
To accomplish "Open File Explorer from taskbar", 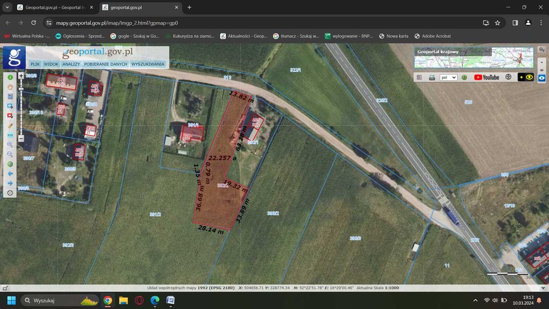I will [x=123, y=301].
